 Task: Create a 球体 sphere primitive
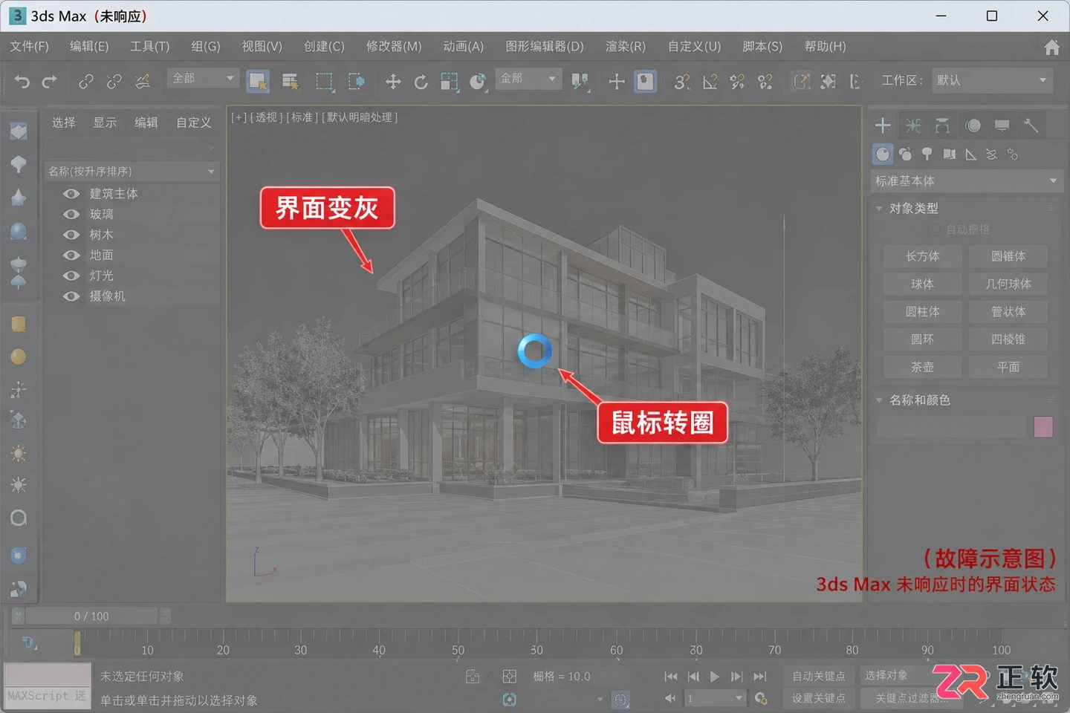pyautogui.click(x=923, y=284)
